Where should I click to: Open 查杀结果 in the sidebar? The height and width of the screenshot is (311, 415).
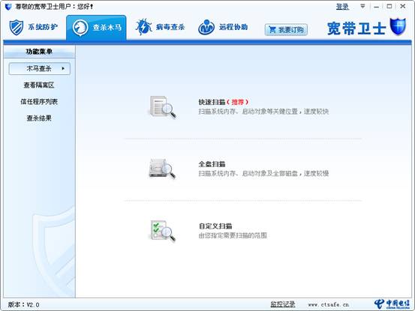pos(39,118)
